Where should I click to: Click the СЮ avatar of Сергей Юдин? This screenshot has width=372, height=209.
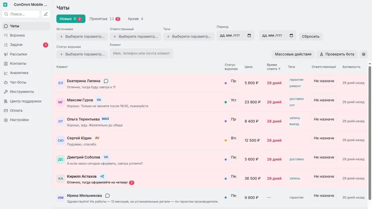60,140
